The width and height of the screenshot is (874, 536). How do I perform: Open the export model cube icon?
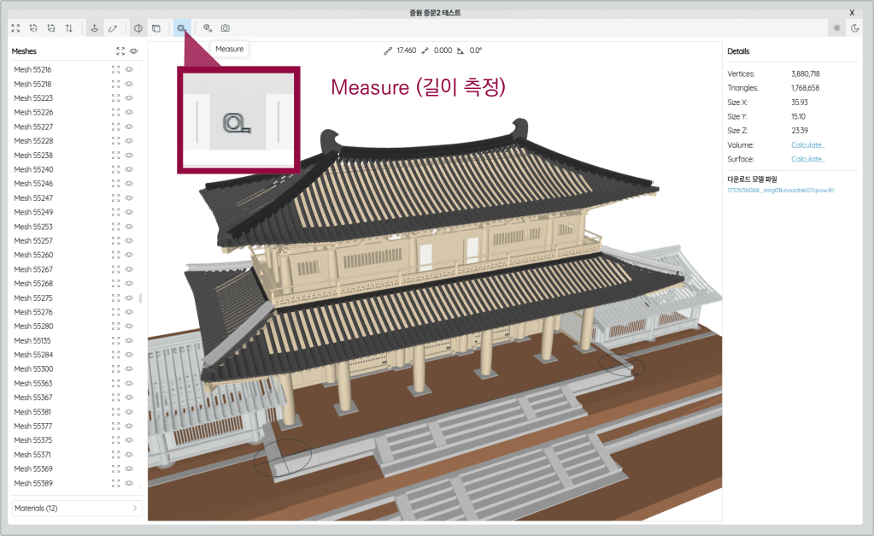(207, 28)
